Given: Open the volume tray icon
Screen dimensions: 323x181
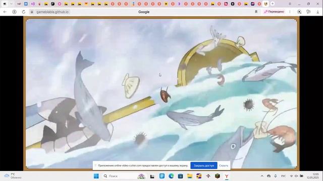Looking at the screenshot, I should (x=296, y=176).
